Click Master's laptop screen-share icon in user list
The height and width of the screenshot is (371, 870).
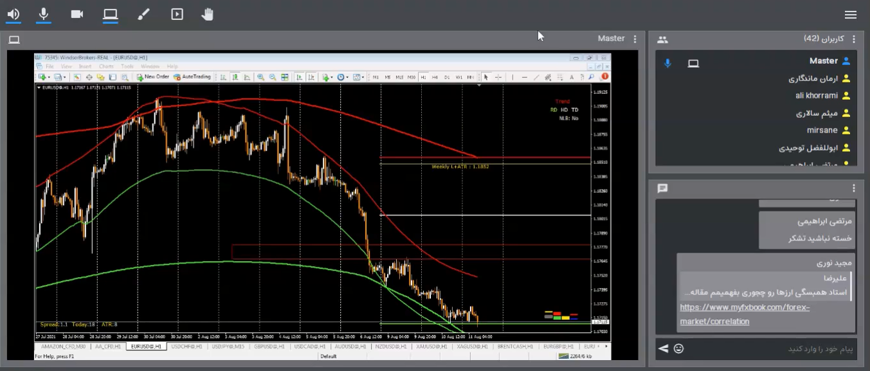click(693, 63)
